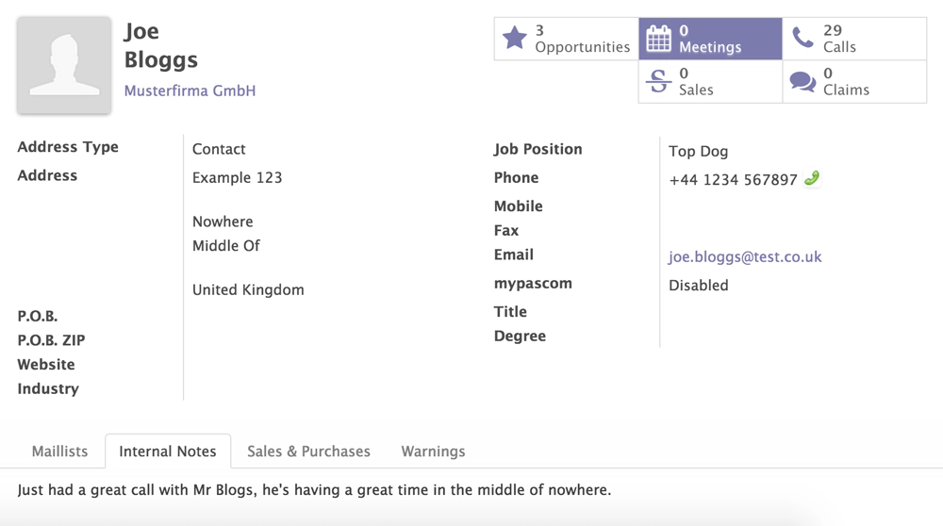Viewport: 943px width, 526px height.
Task: Click the 0 Sales button label
Action: (x=696, y=82)
